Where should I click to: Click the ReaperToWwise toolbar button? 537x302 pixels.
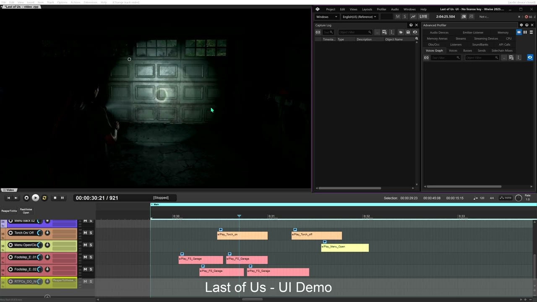[x=9, y=211]
